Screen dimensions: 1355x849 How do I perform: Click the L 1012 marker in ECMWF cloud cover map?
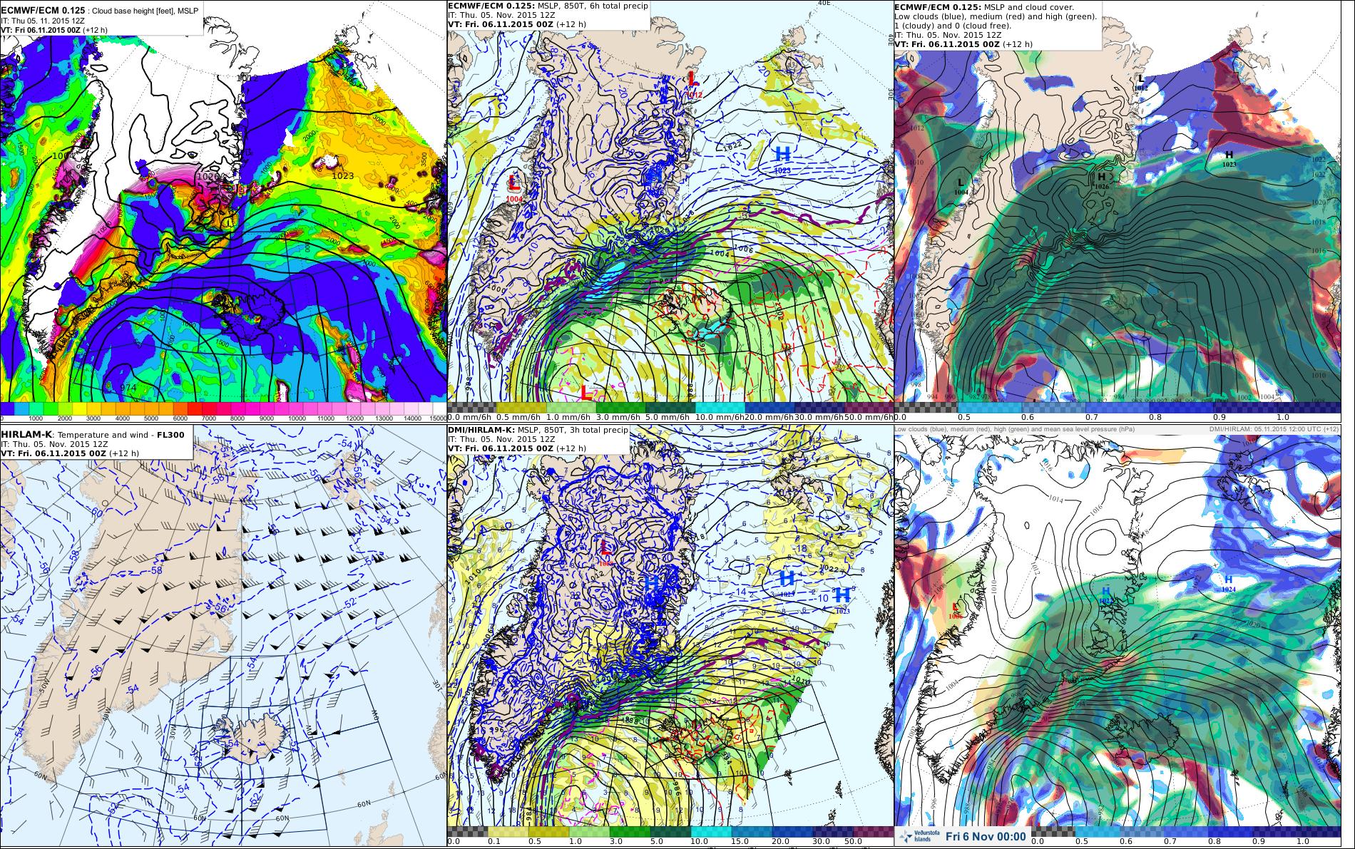pyautogui.click(x=1141, y=82)
